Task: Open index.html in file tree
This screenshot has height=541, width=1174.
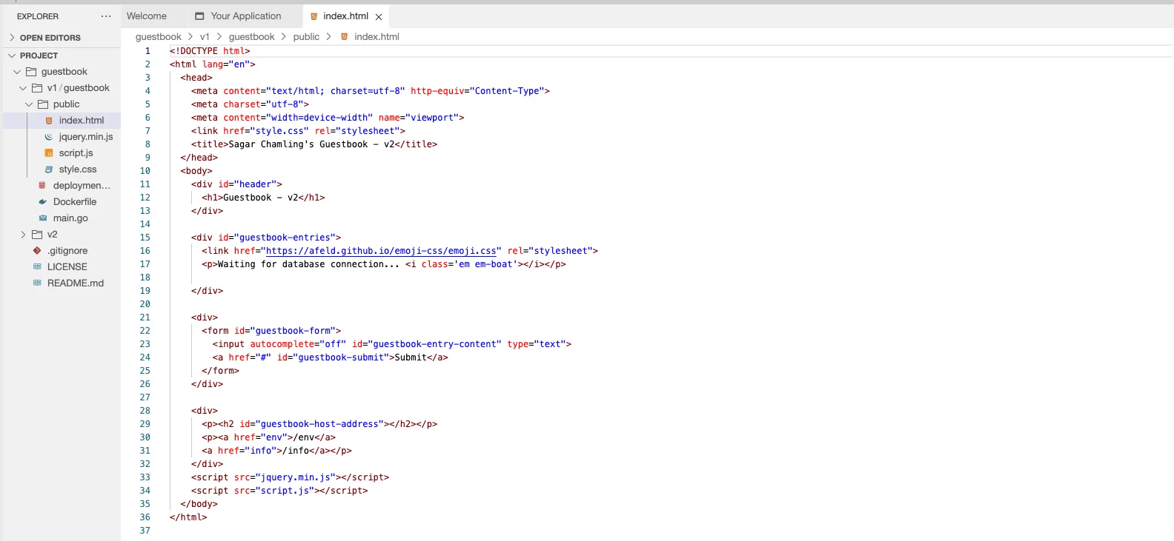Action: coord(82,121)
